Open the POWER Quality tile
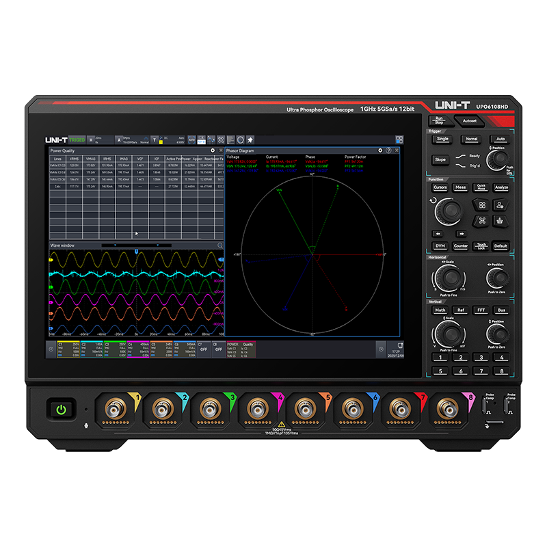 (241, 349)
